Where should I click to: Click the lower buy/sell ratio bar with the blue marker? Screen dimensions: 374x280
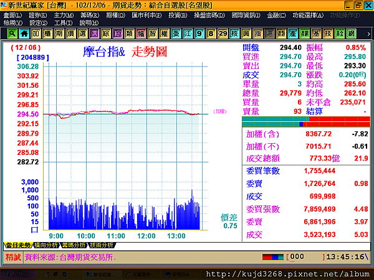[x=306, y=124]
